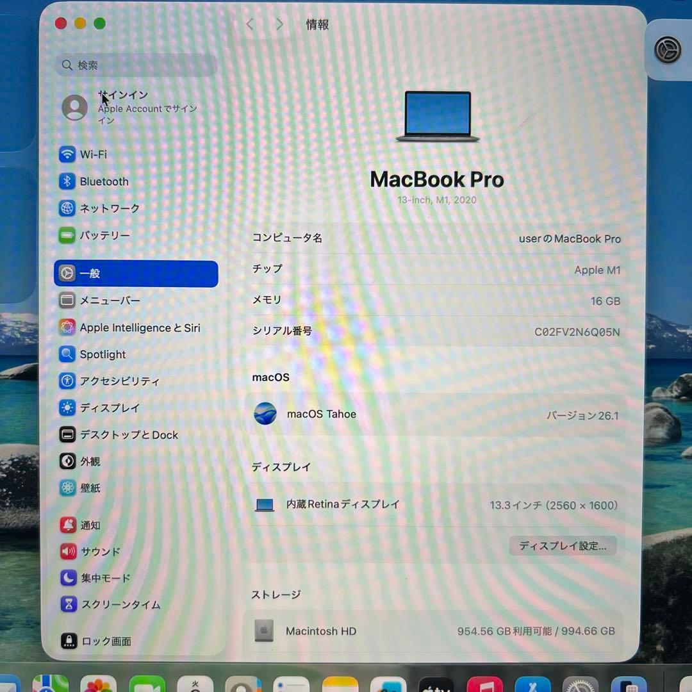Open アクセシビリティ settings icon
Screen dimensions: 692x692
(67, 381)
